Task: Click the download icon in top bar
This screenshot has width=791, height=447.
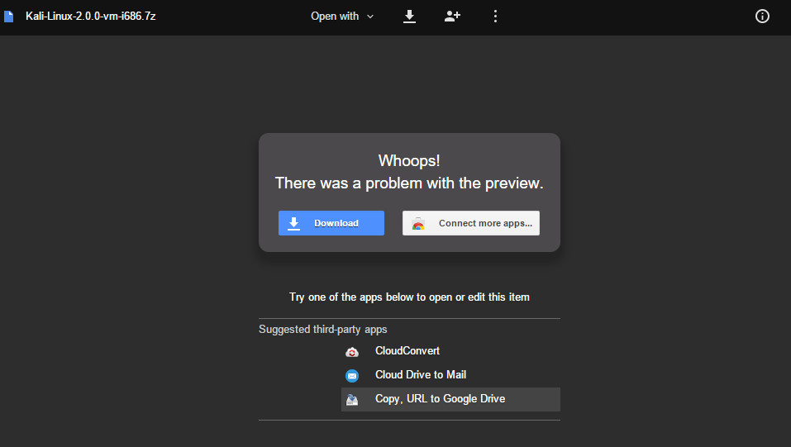Action: [410, 17]
